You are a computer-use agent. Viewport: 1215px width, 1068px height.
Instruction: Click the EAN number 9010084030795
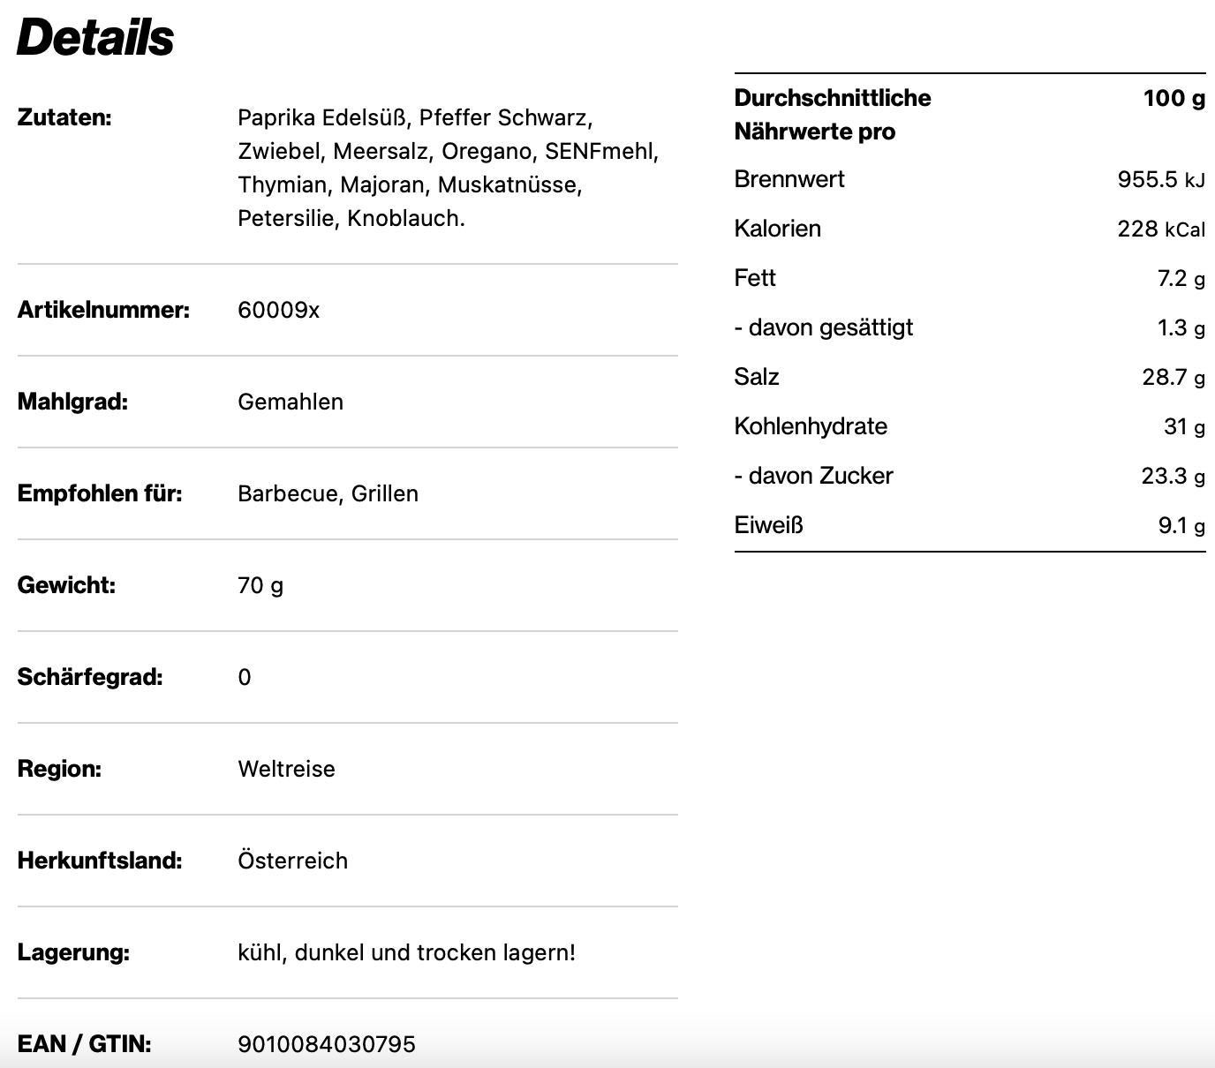coord(327,1044)
